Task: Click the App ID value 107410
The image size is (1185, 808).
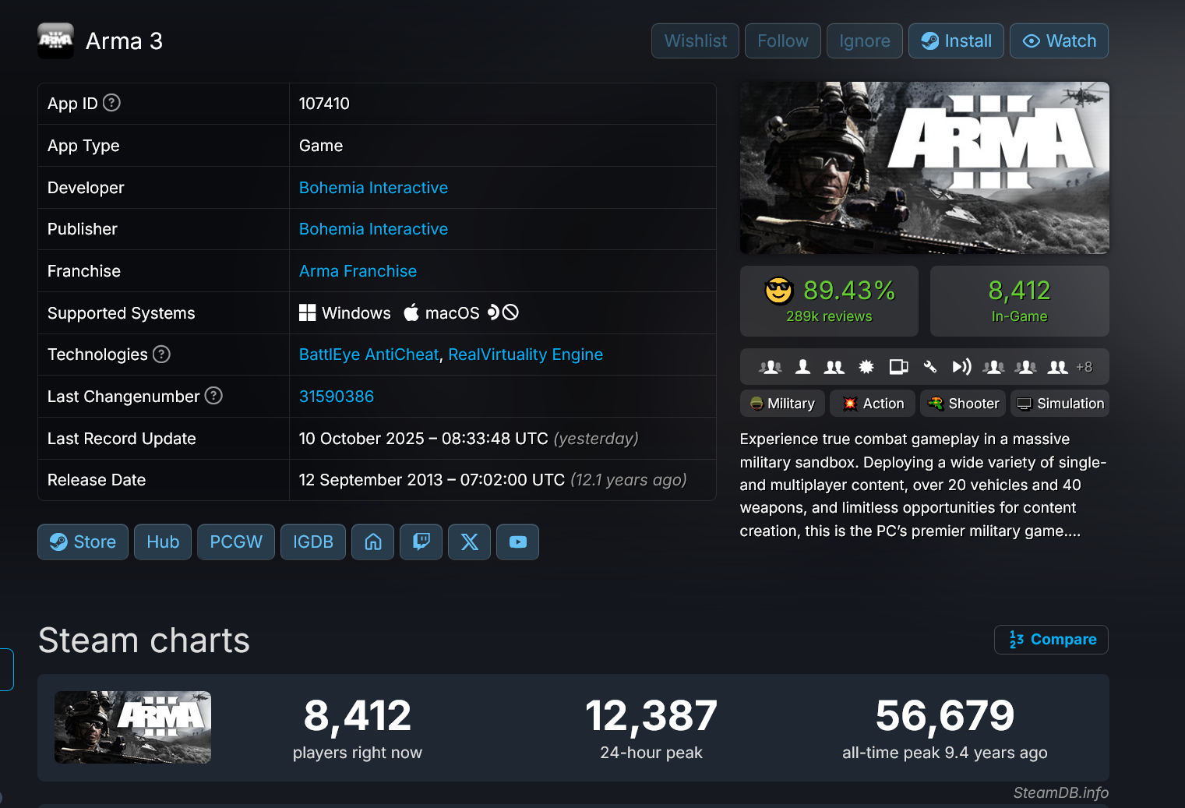Action: pos(324,104)
